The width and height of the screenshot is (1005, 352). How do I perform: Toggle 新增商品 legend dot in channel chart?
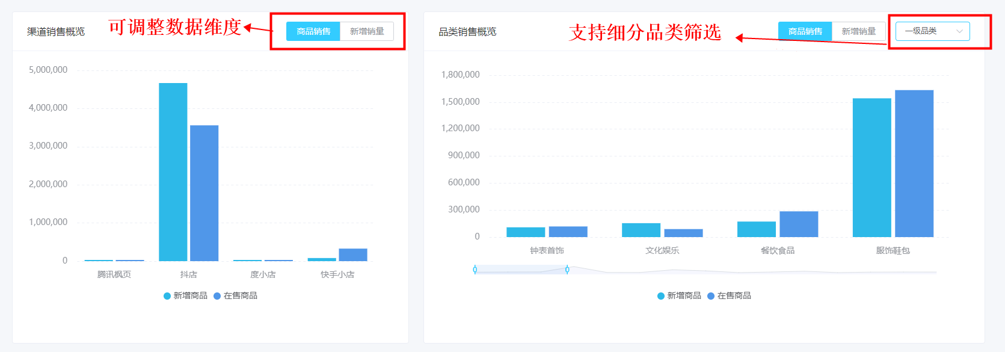(x=167, y=296)
